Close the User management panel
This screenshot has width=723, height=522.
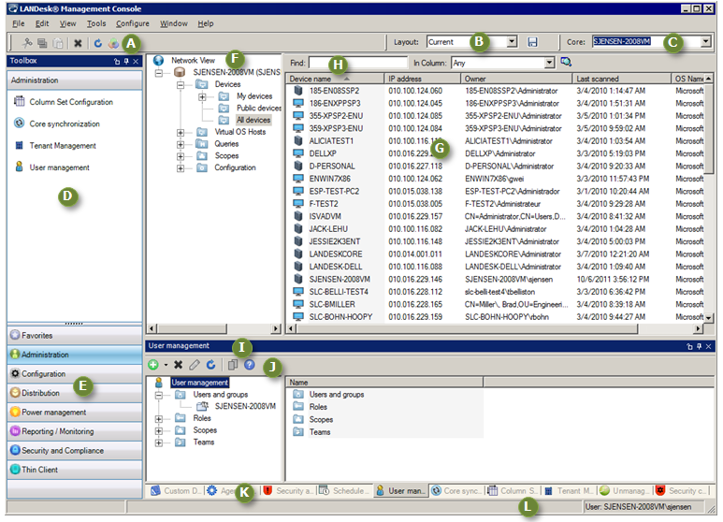click(709, 346)
